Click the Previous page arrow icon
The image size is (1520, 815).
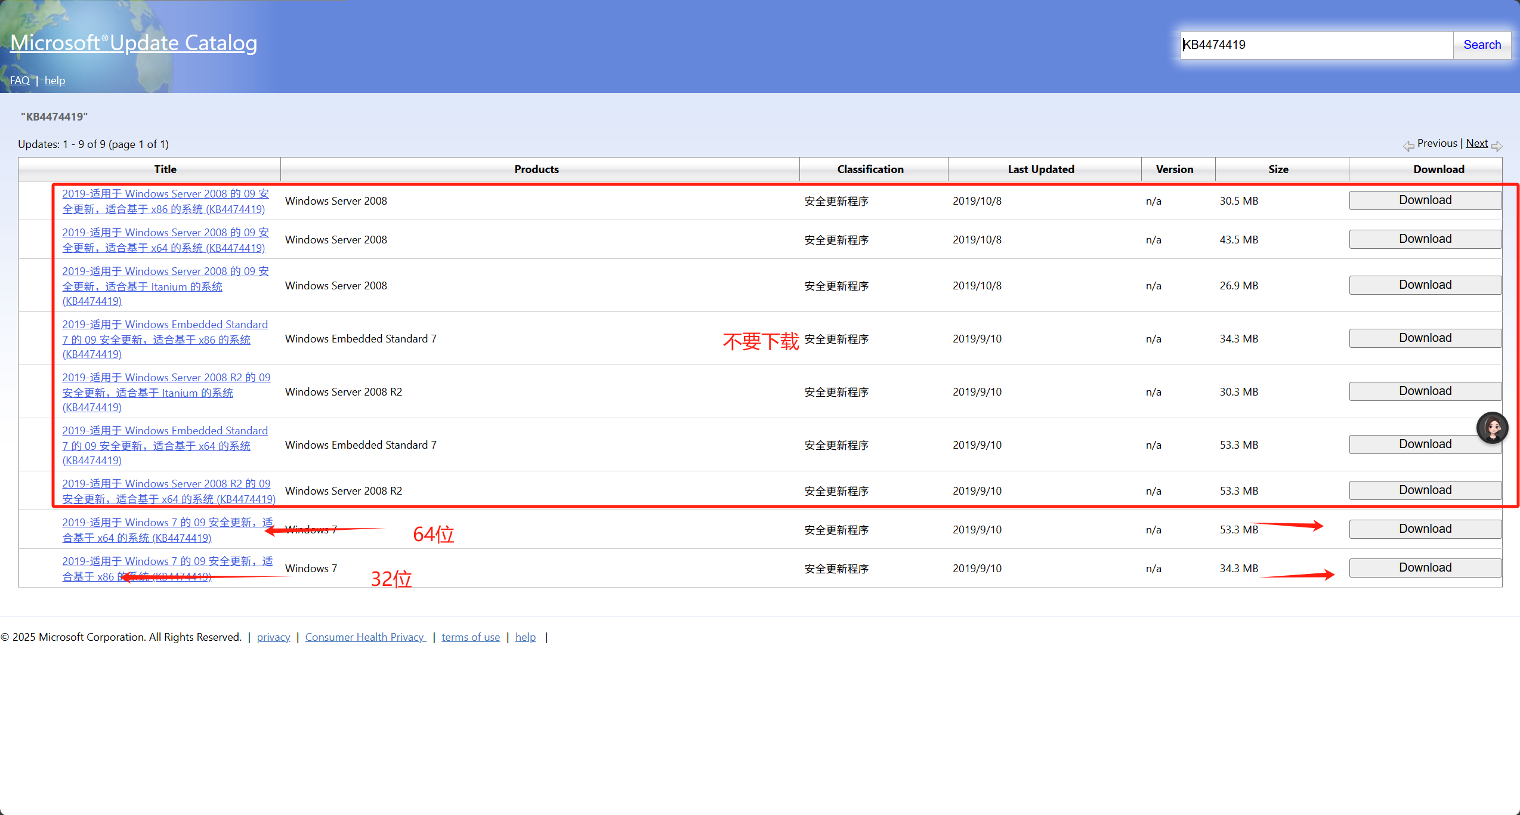(x=1408, y=146)
